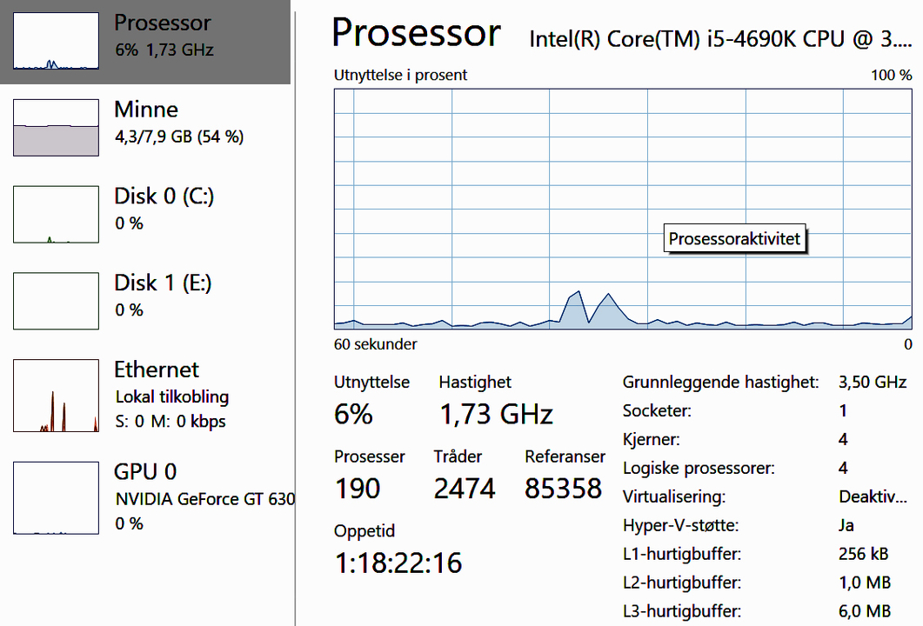Click the Hastighet 1,73 GHz value
Viewport: 923px width, 626px height.
(x=496, y=414)
